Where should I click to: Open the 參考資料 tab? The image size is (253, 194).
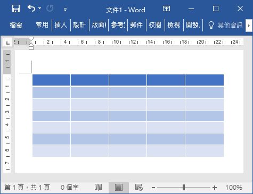(118, 25)
